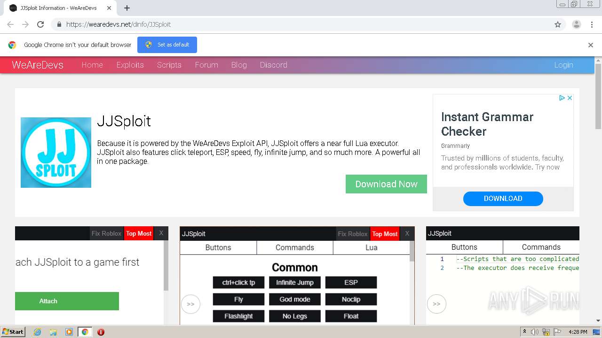Click the JJSploit logo image
The height and width of the screenshot is (338, 602).
(56, 153)
